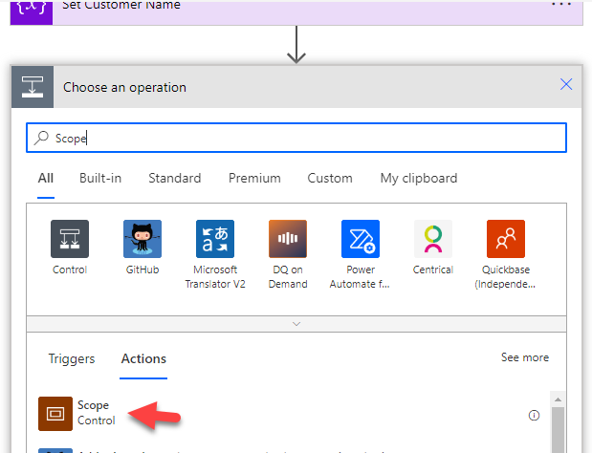Click the See more link
Screen dimensions: 592x453
524,357
